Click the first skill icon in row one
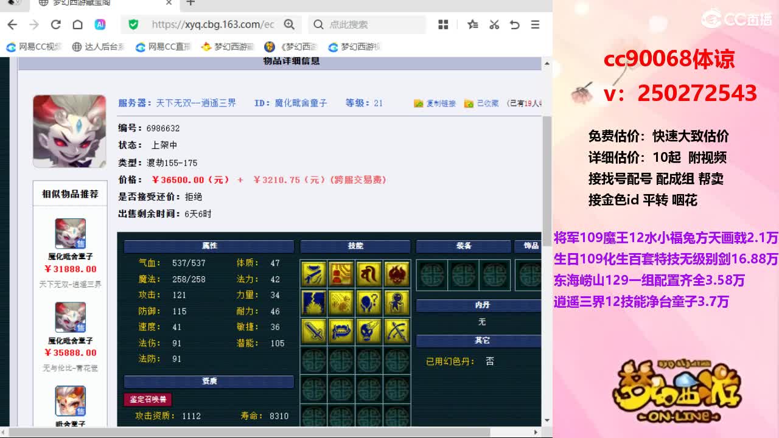The image size is (779, 438). [314, 274]
